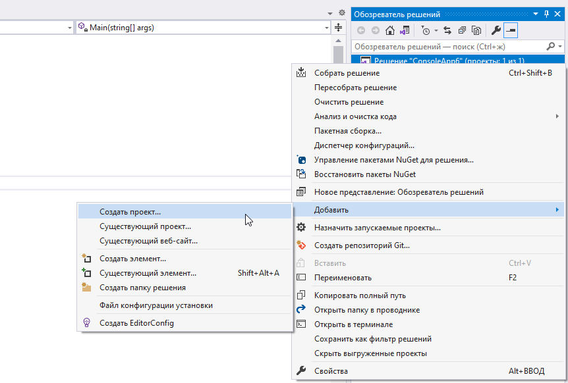Select 'Создать проект...' in the submenu
The height and width of the screenshot is (383, 568).
click(x=130, y=212)
